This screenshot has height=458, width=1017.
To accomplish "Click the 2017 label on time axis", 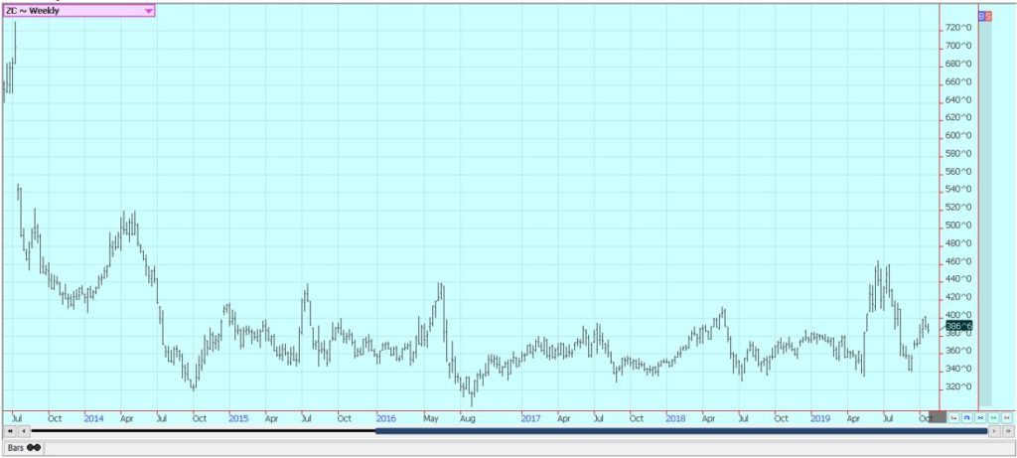I will pos(531,418).
